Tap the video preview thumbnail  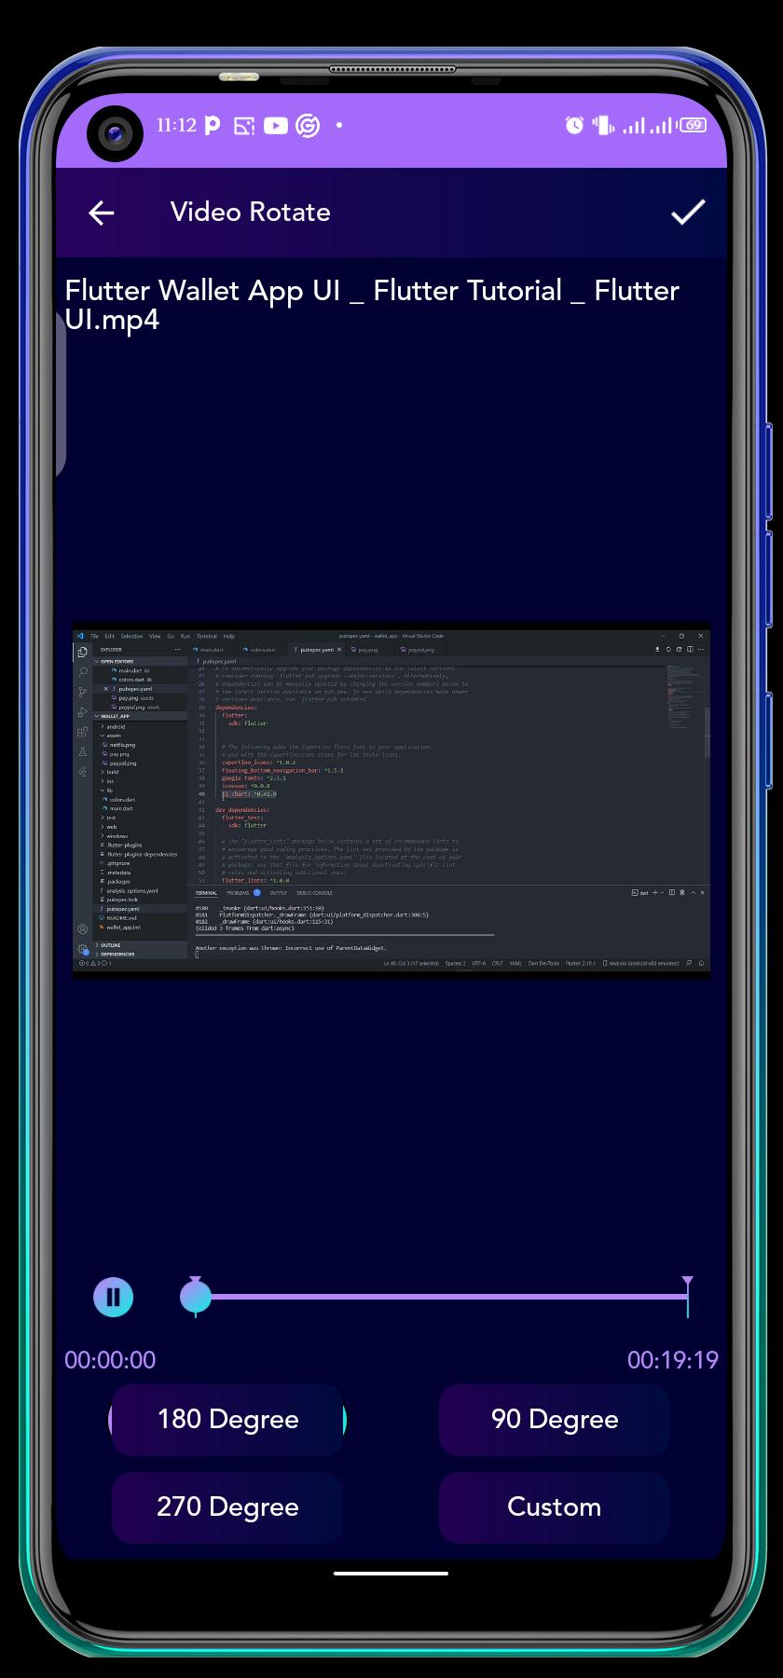391,800
